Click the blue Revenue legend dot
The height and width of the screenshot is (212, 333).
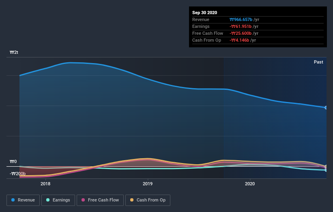13,200
